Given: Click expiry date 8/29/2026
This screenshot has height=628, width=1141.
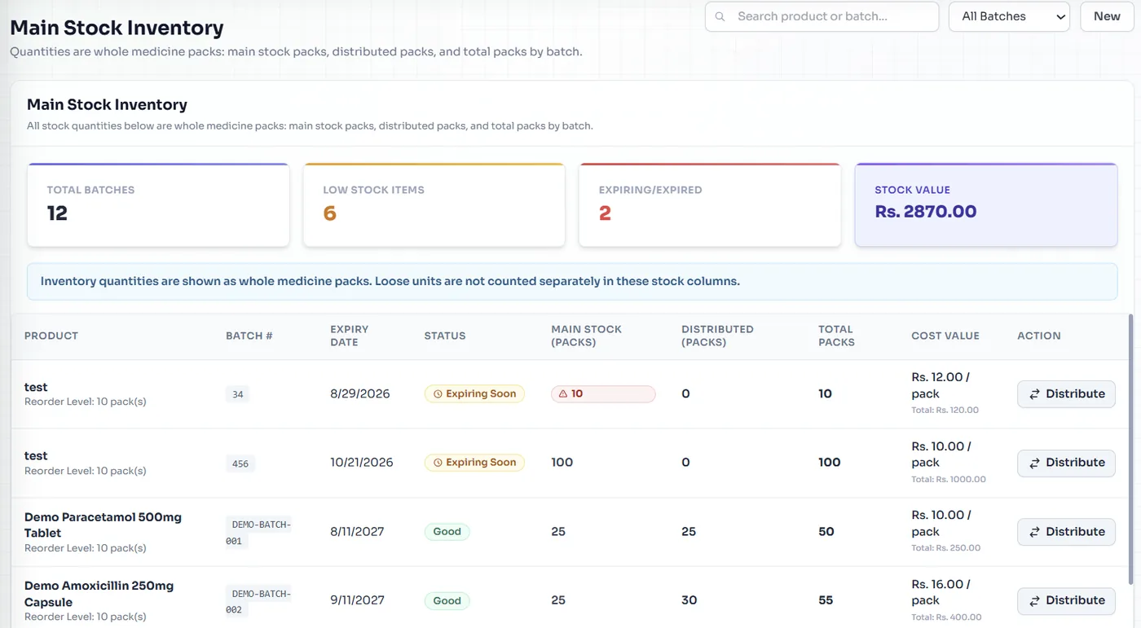Looking at the screenshot, I should [x=360, y=394].
